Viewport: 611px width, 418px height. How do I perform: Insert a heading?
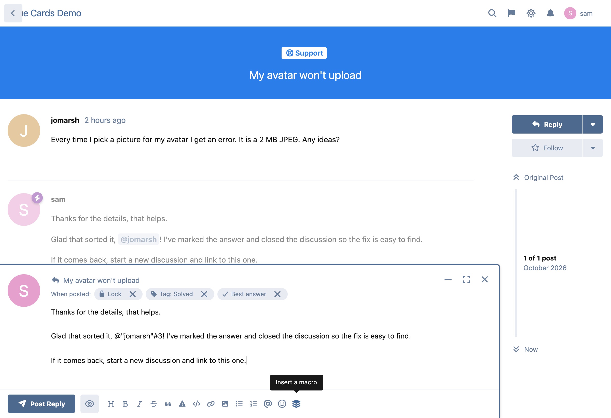(x=111, y=404)
